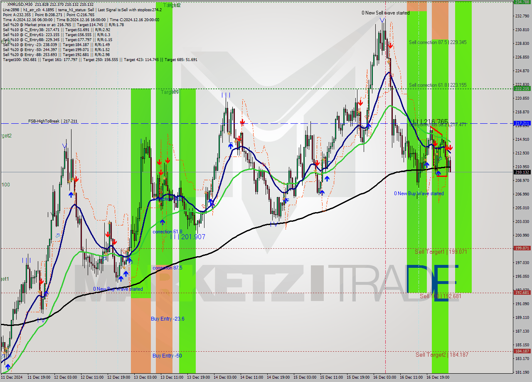
Task: Click the red 184.187 price tag
Action: click(522, 351)
